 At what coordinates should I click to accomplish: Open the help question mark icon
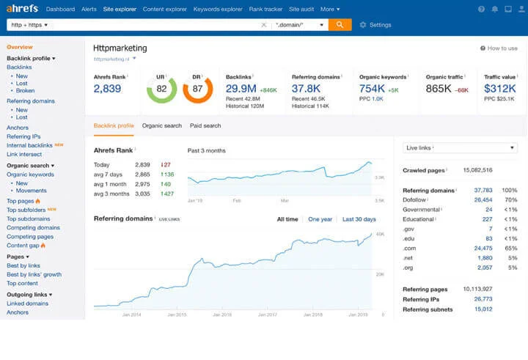(x=482, y=9)
